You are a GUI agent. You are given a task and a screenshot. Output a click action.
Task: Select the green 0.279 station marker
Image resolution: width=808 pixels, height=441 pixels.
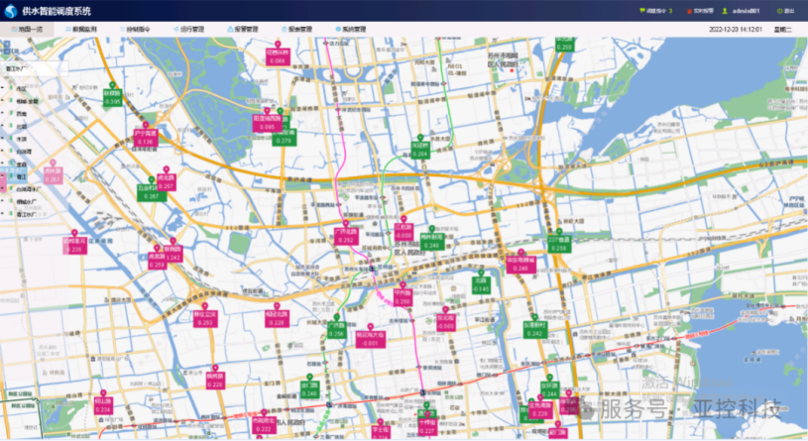click(x=284, y=136)
